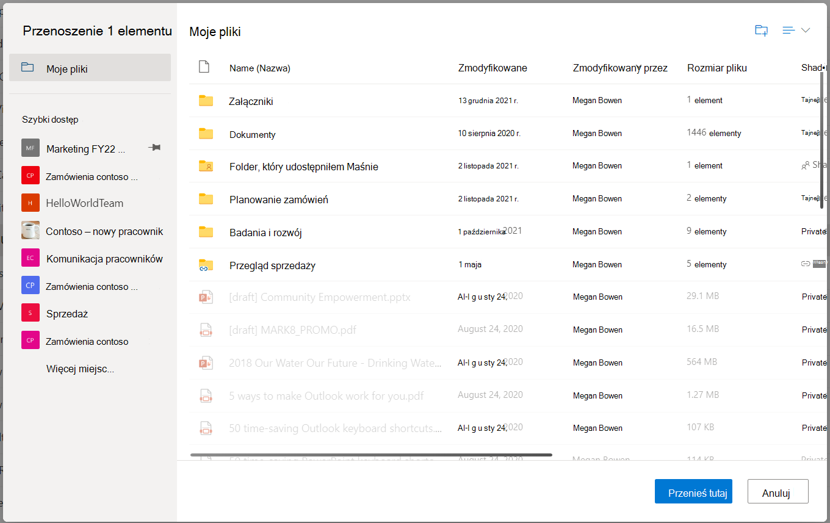This screenshot has height=523, width=830.
Task: Click the MF site avatar icon
Action: (30, 148)
